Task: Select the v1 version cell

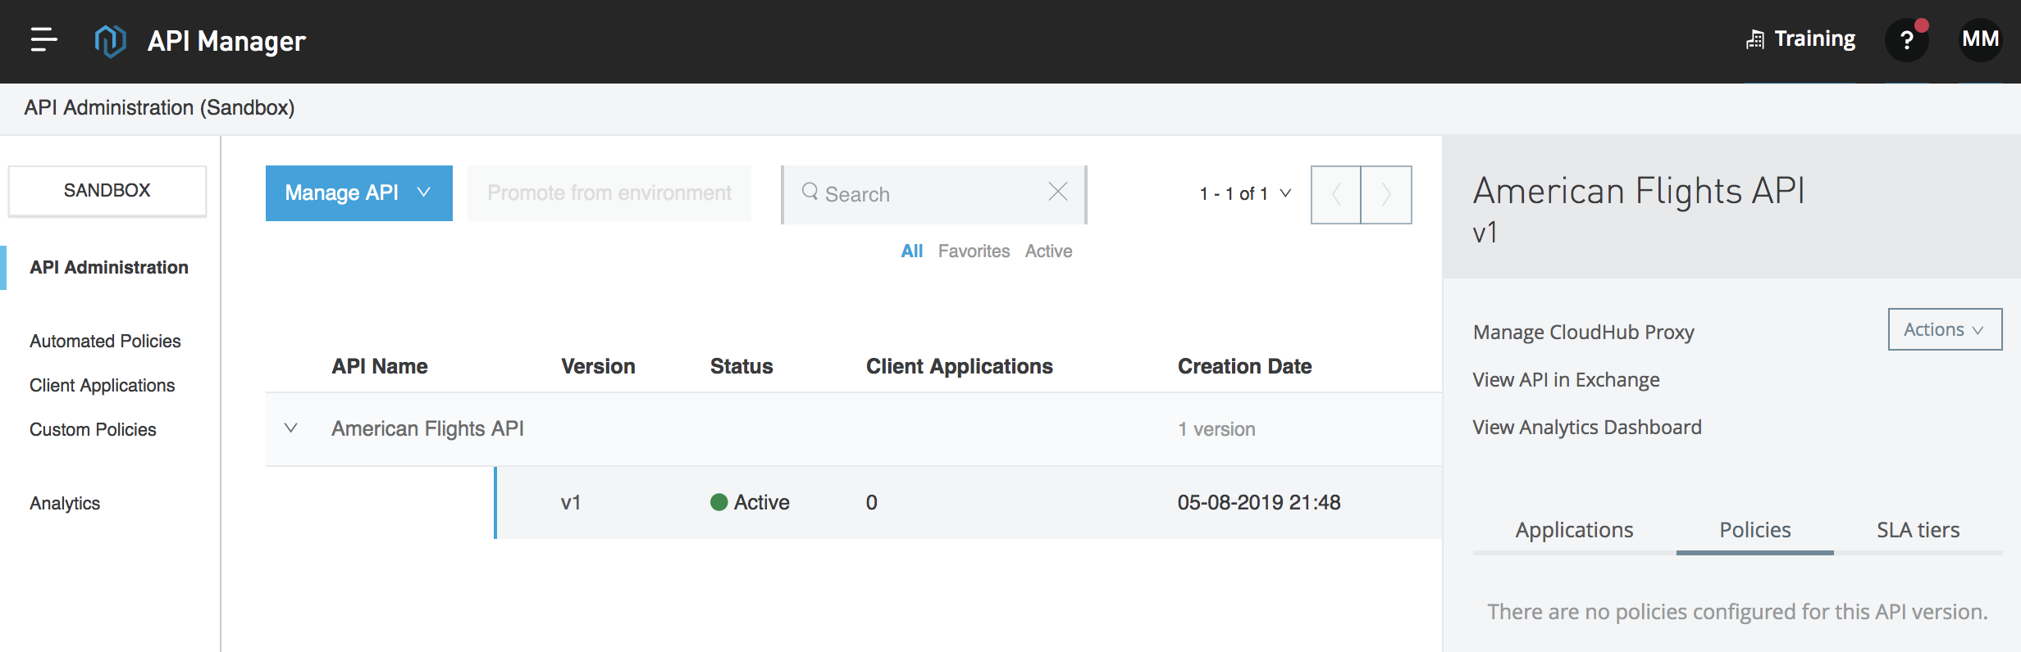Action: (x=571, y=503)
